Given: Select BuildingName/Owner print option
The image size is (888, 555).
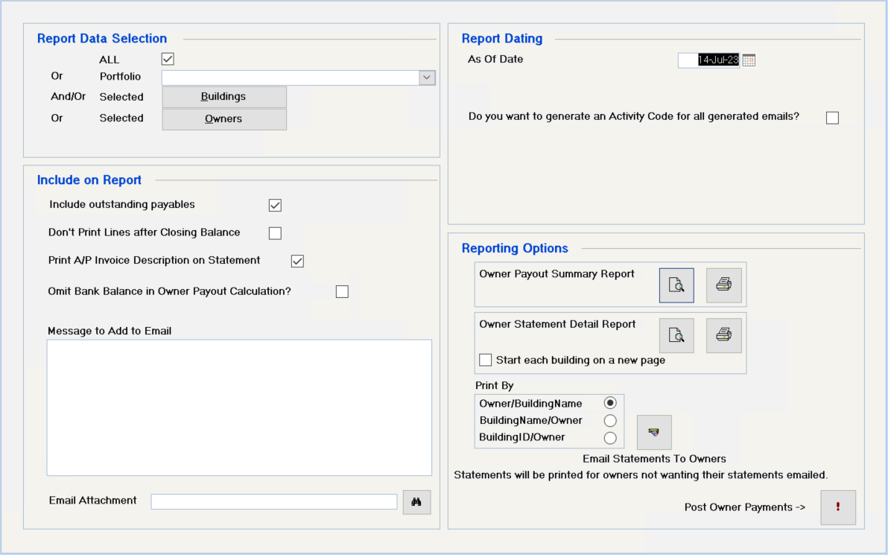Looking at the screenshot, I should pos(610,420).
